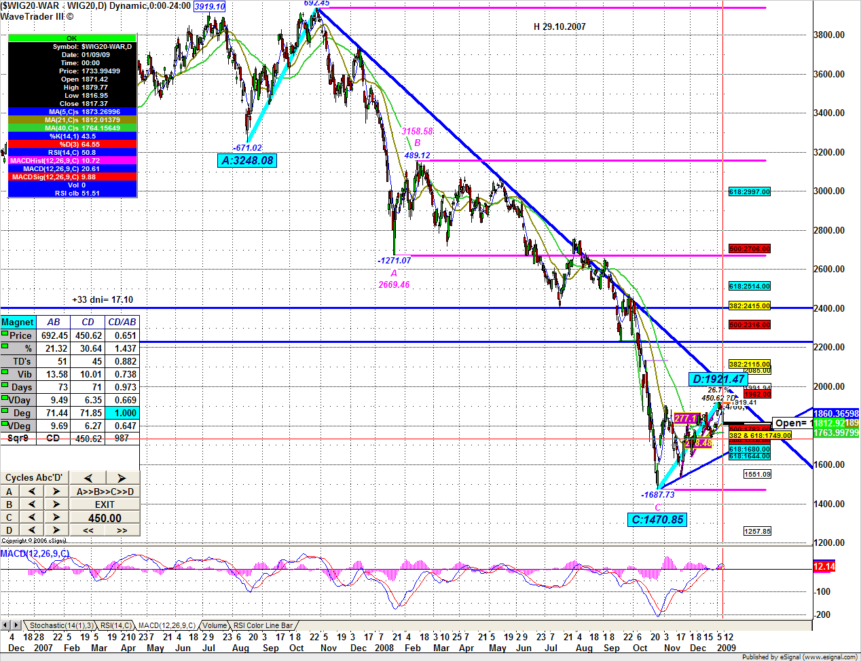Click the Cycles Abc'D' button

tap(35, 478)
